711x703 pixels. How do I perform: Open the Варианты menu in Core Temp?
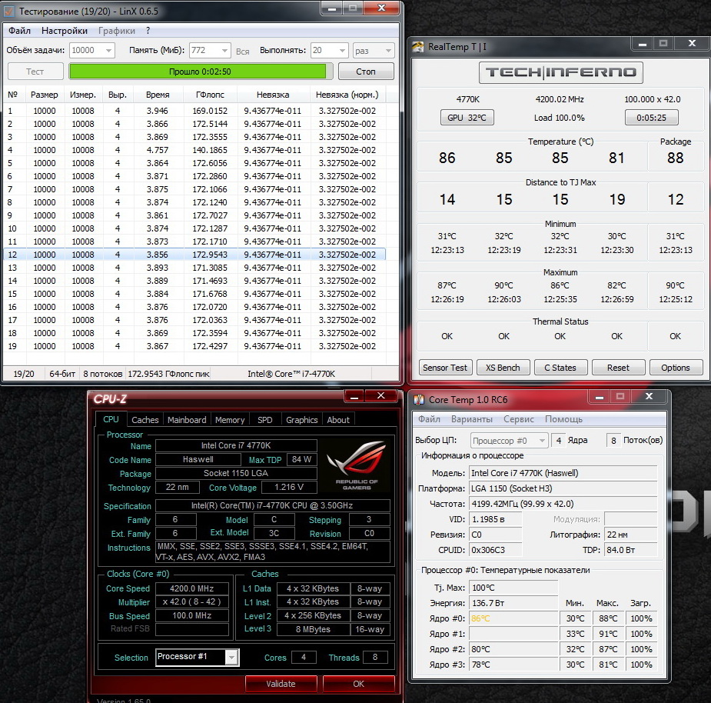point(472,419)
